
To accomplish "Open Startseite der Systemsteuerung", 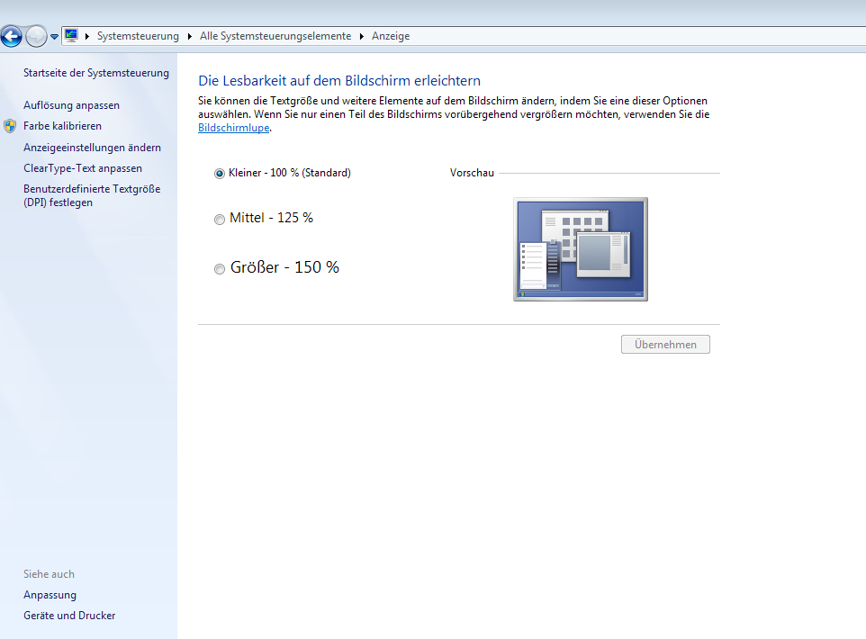I will point(96,73).
